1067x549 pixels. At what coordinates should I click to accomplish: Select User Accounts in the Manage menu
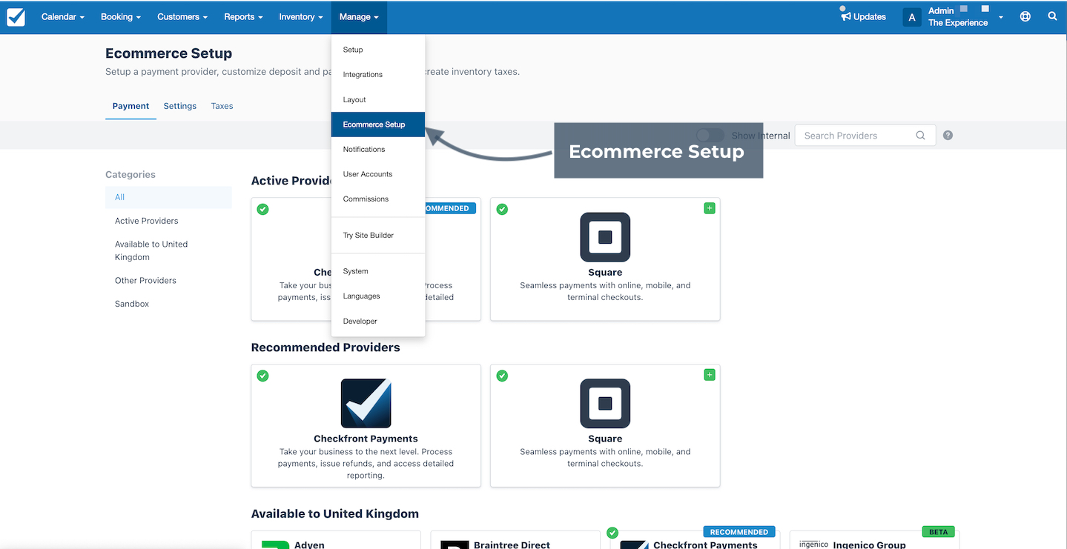[x=378, y=174]
